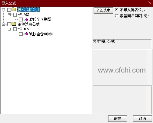Collapse the 条件选股公式 tree node
Screen dimensions: 153x123
pos(4,24)
